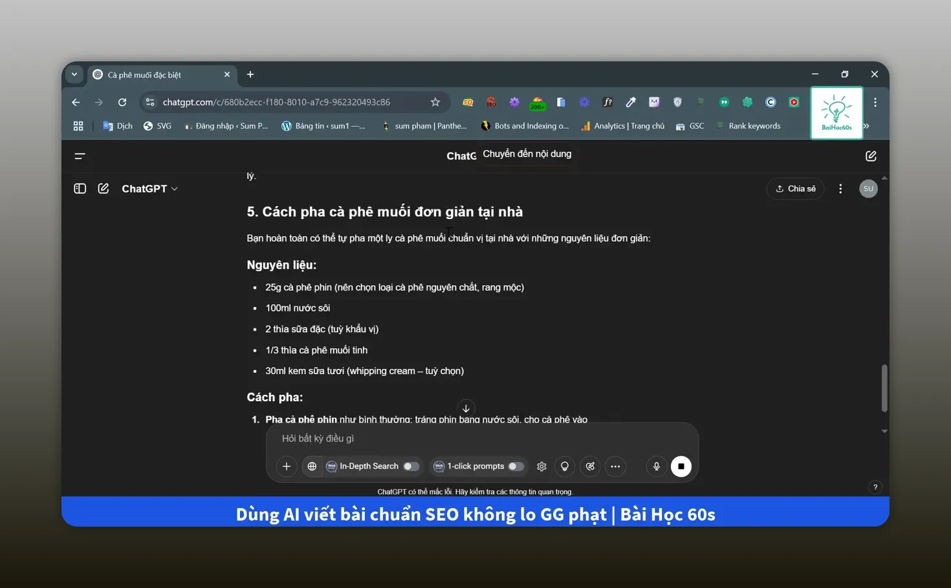Screen dimensions: 951x588
Task: Click the SEO extension icon with red badge
Action: [491, 102]
